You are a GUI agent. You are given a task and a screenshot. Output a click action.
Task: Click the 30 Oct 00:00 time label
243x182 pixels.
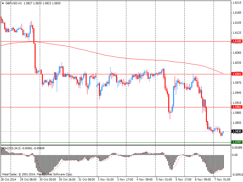pos(48,180)
